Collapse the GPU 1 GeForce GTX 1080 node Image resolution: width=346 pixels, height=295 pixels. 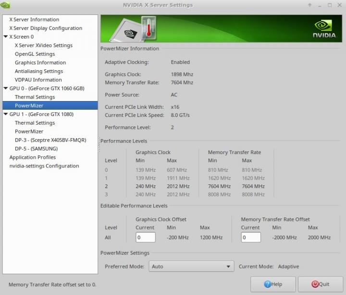[6, 114]
